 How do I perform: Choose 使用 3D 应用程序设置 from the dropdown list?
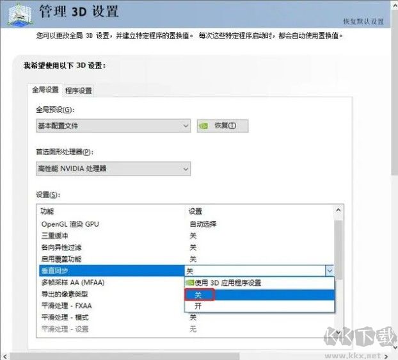click(x=259, y=282)
